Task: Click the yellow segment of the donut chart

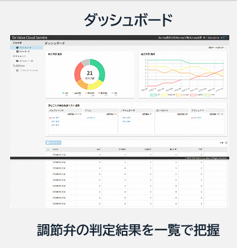Action: point(95,86)
